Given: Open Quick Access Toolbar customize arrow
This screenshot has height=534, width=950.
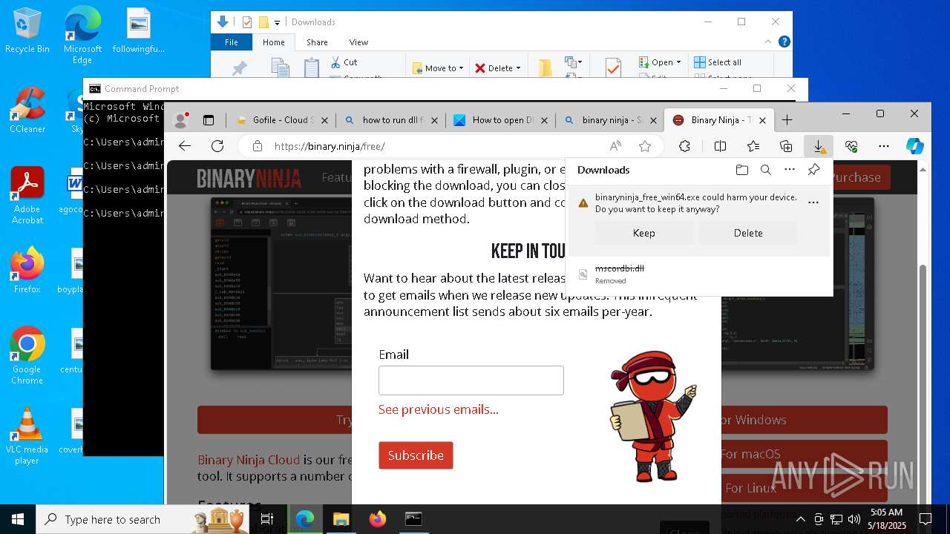Looking at the screenshot, I should pyautogui.click(x=278, y=22).
